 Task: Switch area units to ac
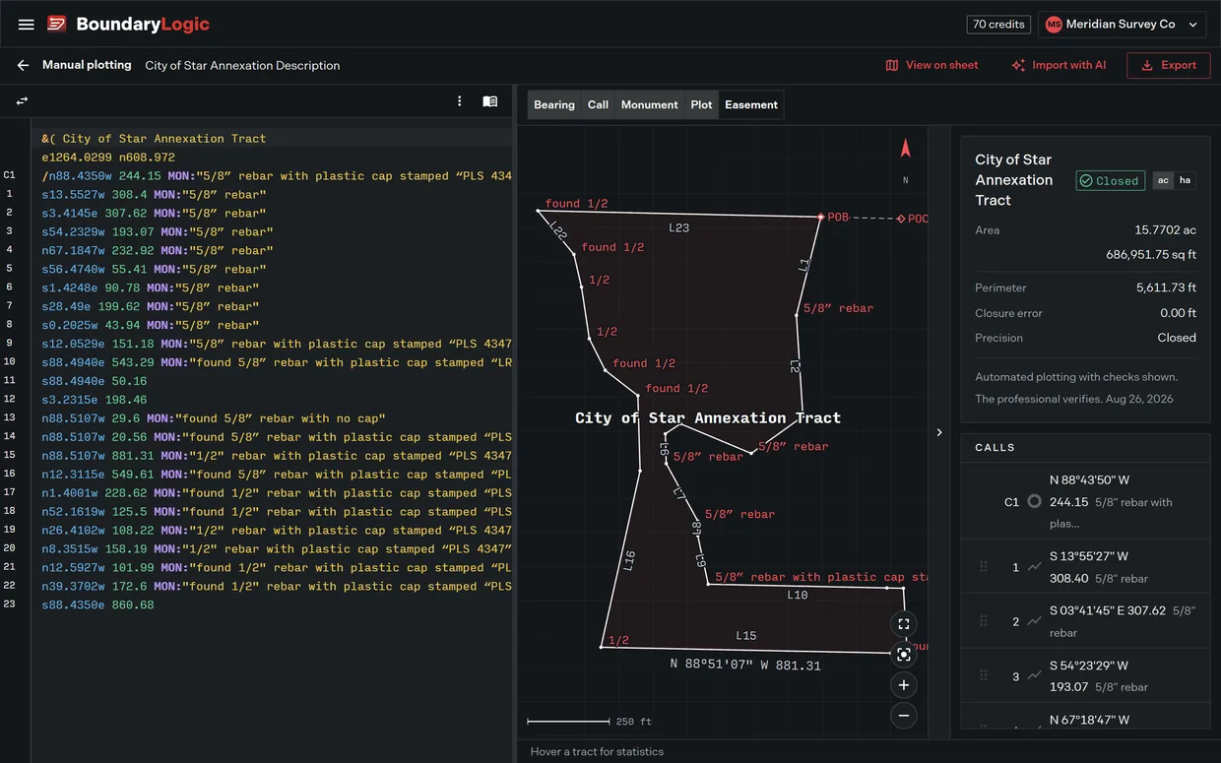click(1163, 180)
